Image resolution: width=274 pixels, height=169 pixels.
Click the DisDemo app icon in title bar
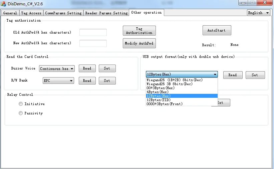pyautogui.click(x=3, y=4)
